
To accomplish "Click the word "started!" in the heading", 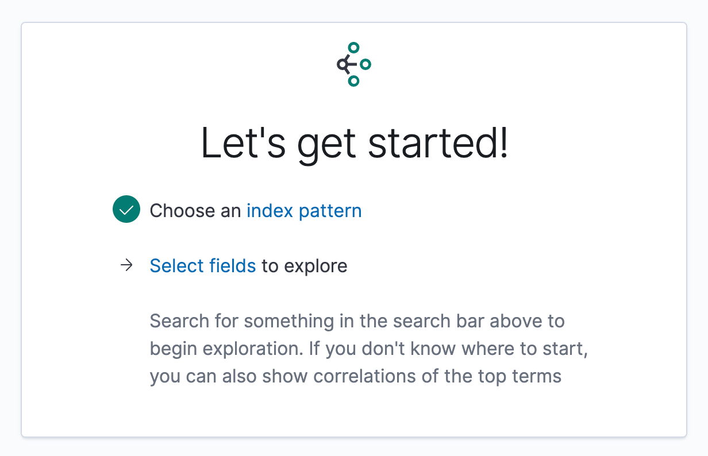I will 438,143.
